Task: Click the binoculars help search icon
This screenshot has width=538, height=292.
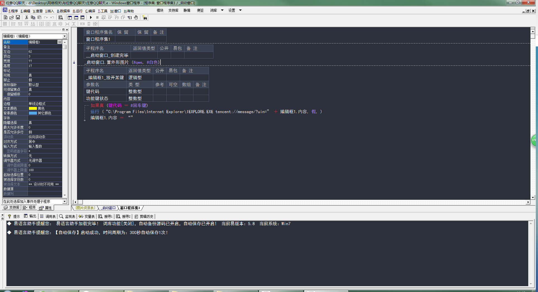Action: coord(145,18)
